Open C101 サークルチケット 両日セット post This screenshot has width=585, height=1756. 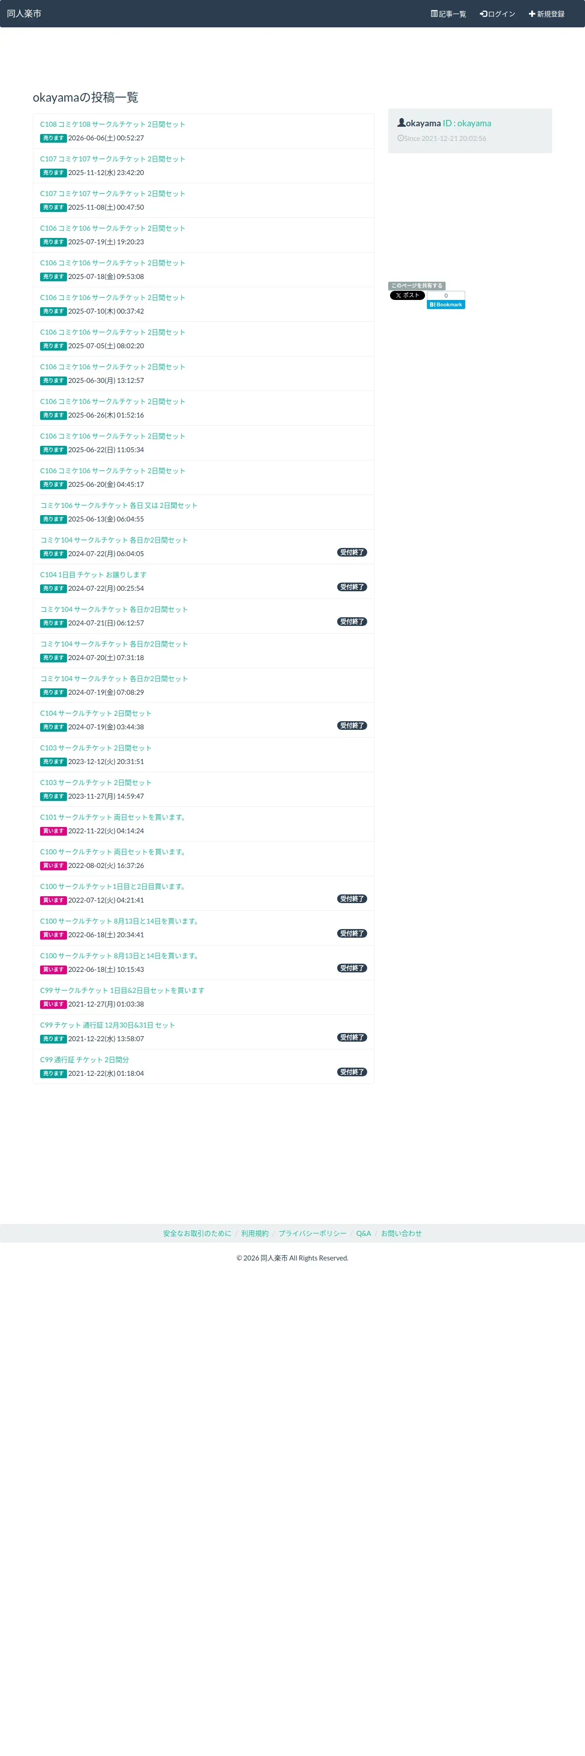[x=113, y=817]
